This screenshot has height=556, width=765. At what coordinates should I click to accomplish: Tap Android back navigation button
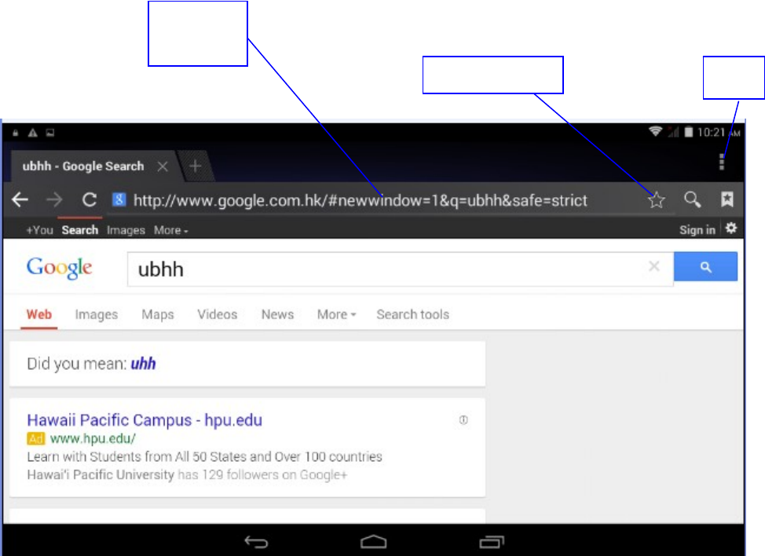(256, 542)
